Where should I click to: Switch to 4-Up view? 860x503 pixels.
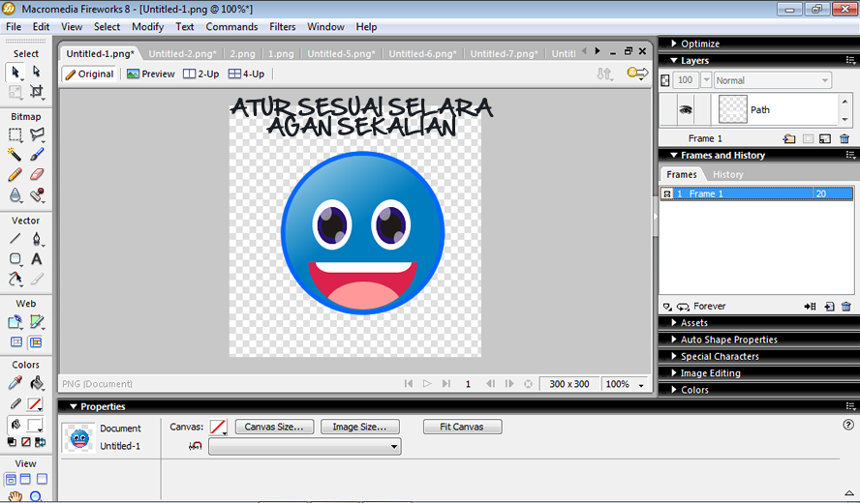(246, 74)
